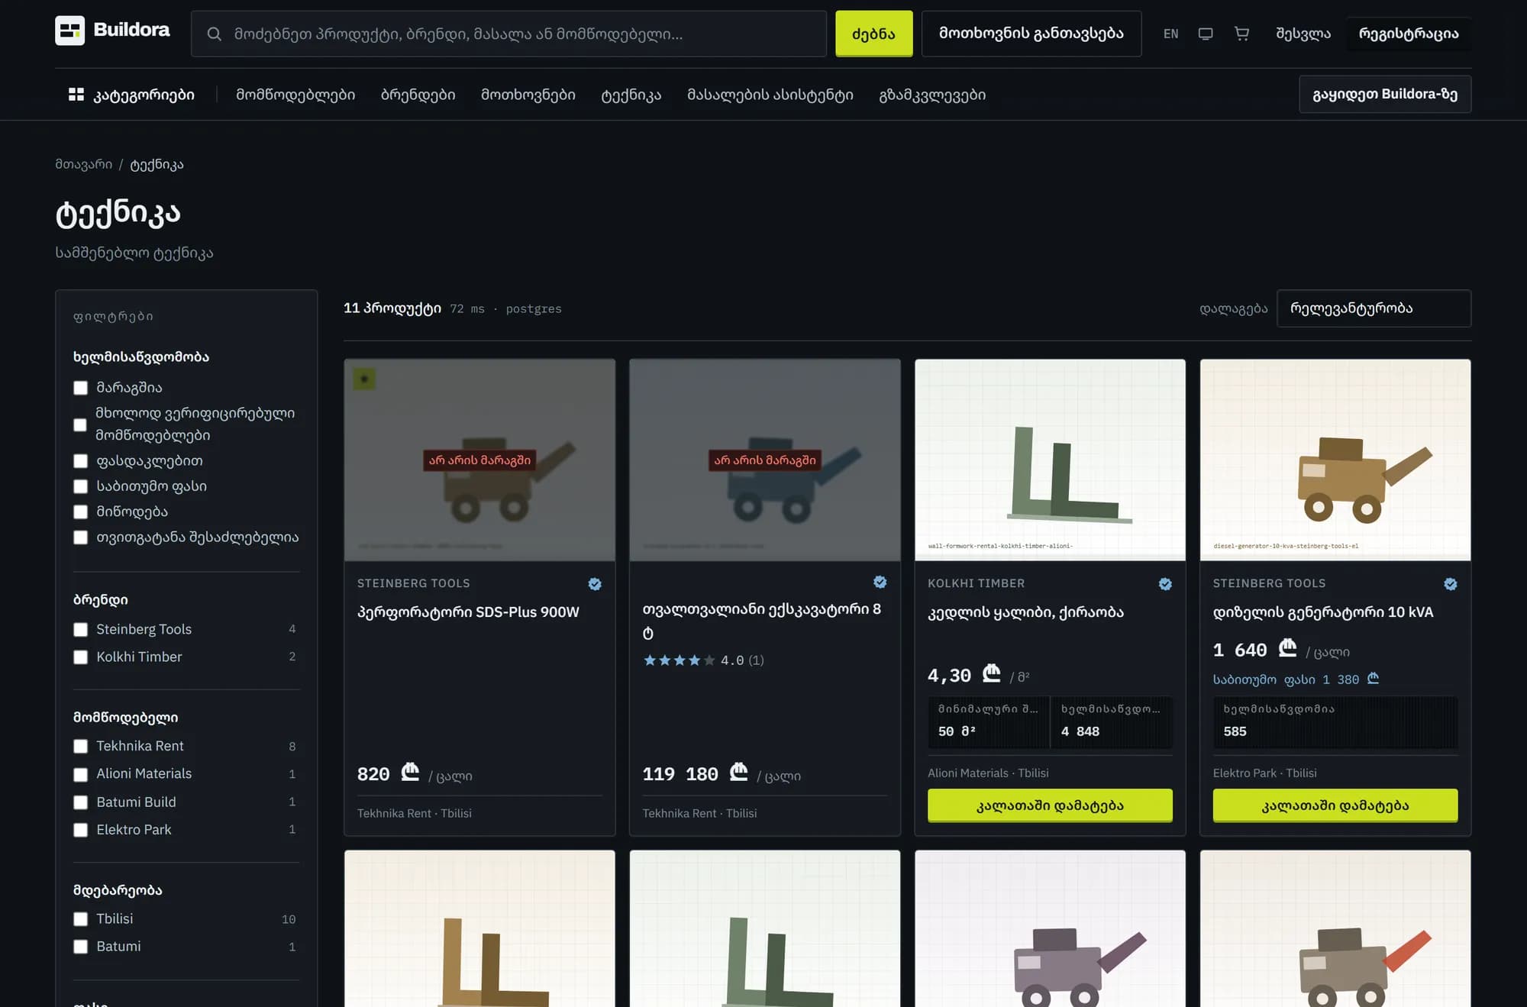Open the categories grid icon
The image size is (1527, 1007).
pyautogui.click(x=76, y=95)
